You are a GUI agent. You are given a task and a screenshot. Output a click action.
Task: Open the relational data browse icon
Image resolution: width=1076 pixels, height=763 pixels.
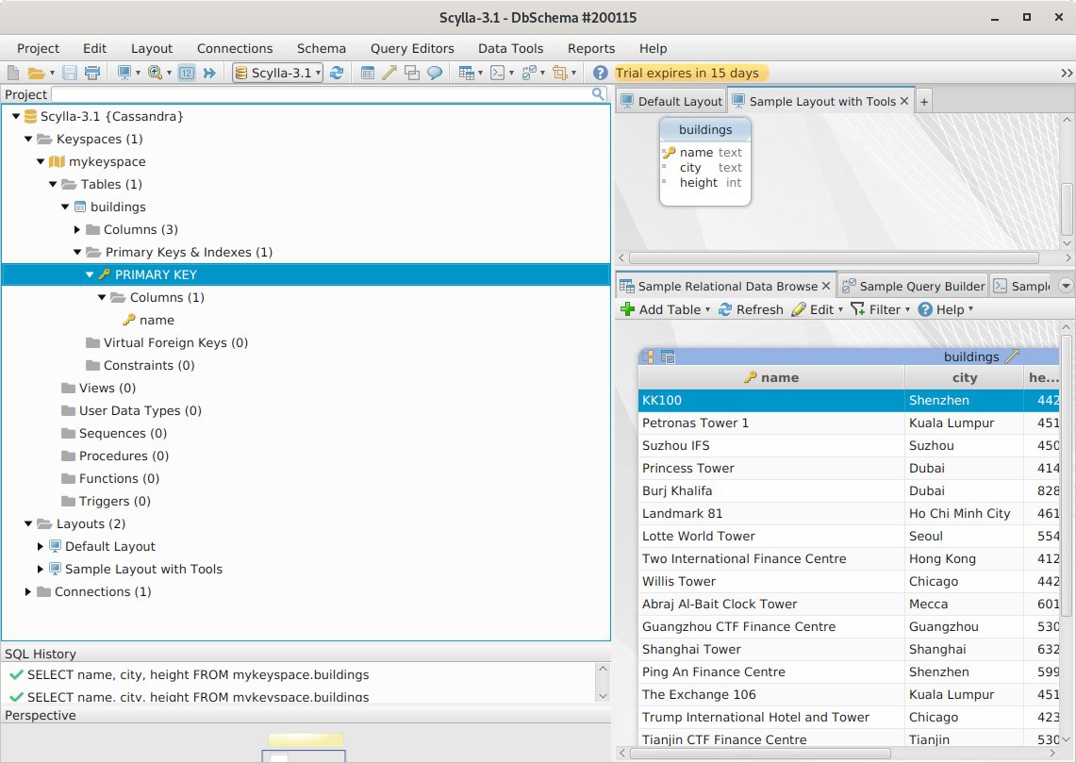[x=467, y=73]
